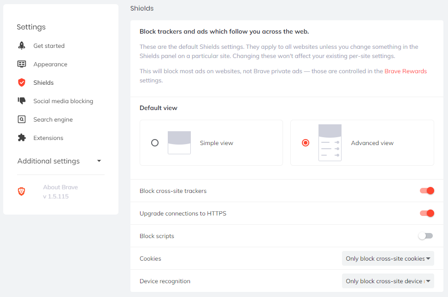Select Shields in the settings menu

43,82
